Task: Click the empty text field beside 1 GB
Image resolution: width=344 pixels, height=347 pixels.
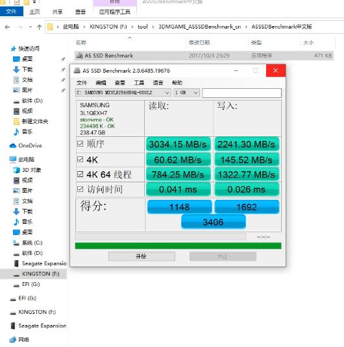Action: tap(241, 93)
